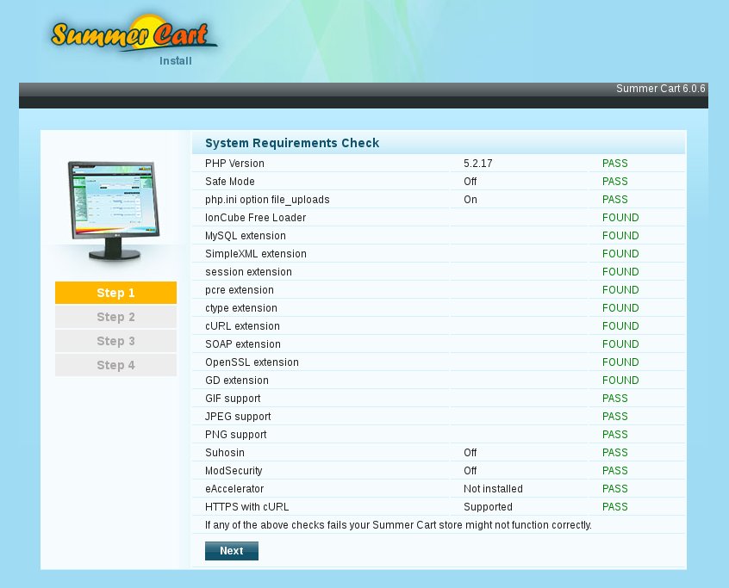Go to Step 3 in the sidebar
Image resolution: width=729 pixels, height=588 pixels.
point(115,341)
